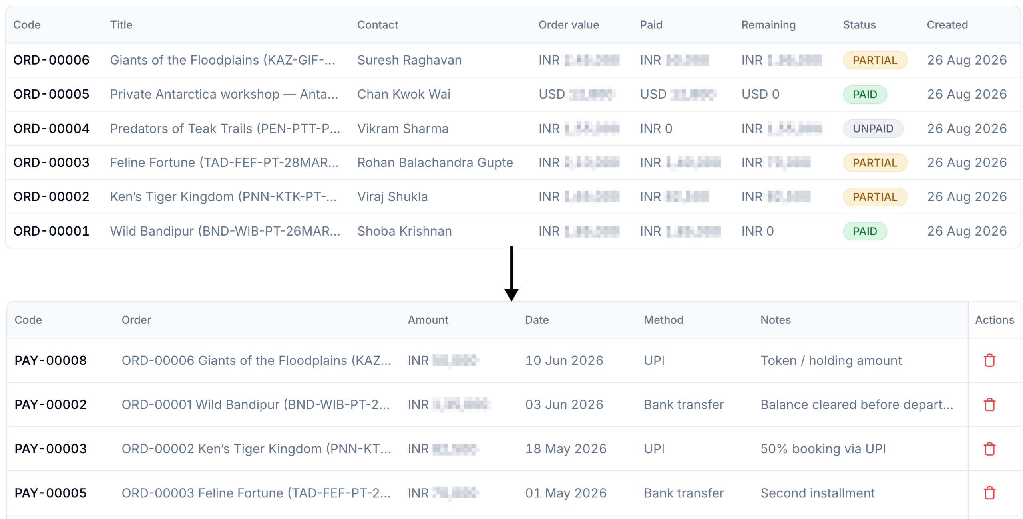Open contact Shoba Krishnan
Viewport: 1023px width, 519px height.
(404, 231)
